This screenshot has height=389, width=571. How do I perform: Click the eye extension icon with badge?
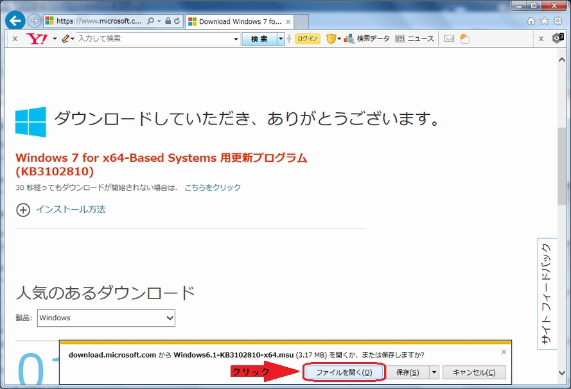pyautogui.click(x=558, y=38)
